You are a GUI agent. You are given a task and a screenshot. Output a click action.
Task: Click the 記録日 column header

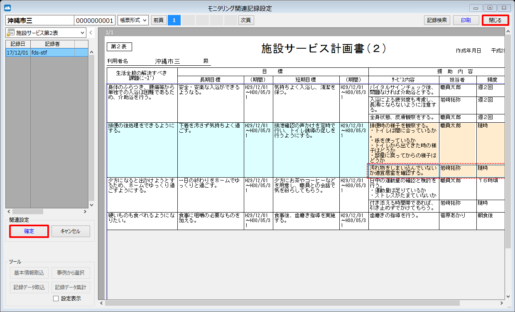(x=18, y=44)
